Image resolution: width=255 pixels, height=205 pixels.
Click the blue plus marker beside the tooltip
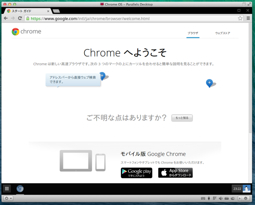point(102,75)
